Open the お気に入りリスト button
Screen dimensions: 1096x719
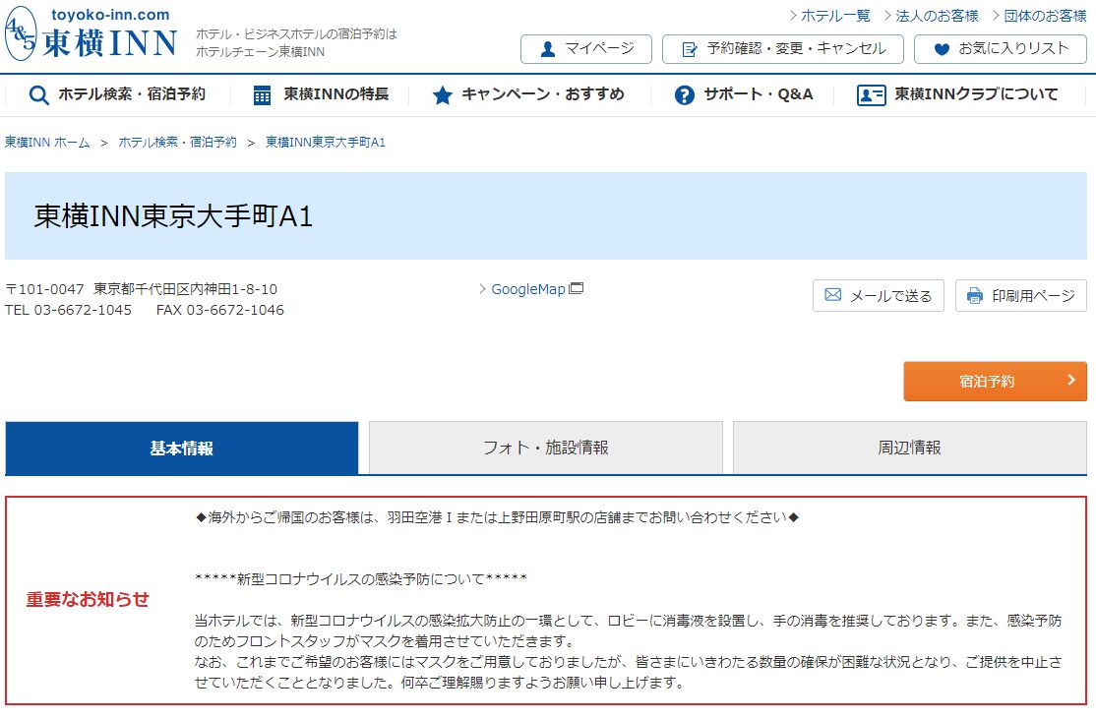[1001, 49]
